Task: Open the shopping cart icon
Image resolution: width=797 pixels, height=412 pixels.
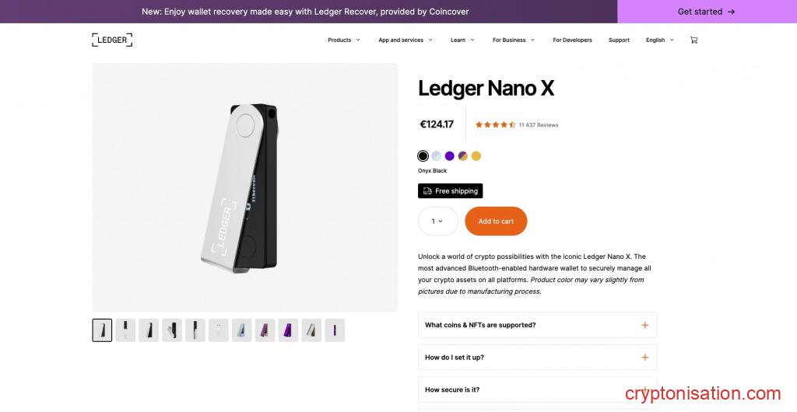Action: click(x=693, y=40)
